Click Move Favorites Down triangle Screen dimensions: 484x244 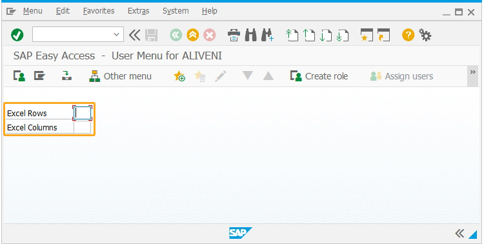click(x=248, y=76)
